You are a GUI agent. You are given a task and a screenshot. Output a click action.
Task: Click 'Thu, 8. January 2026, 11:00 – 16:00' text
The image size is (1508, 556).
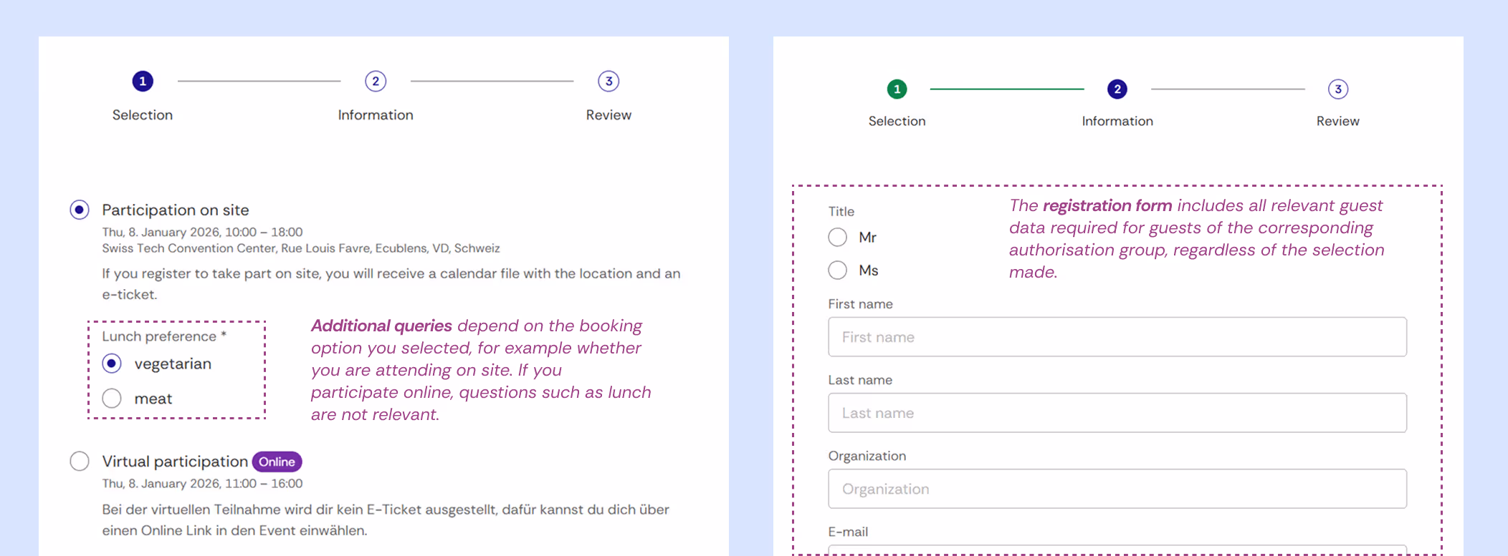[x=202, y=484]
